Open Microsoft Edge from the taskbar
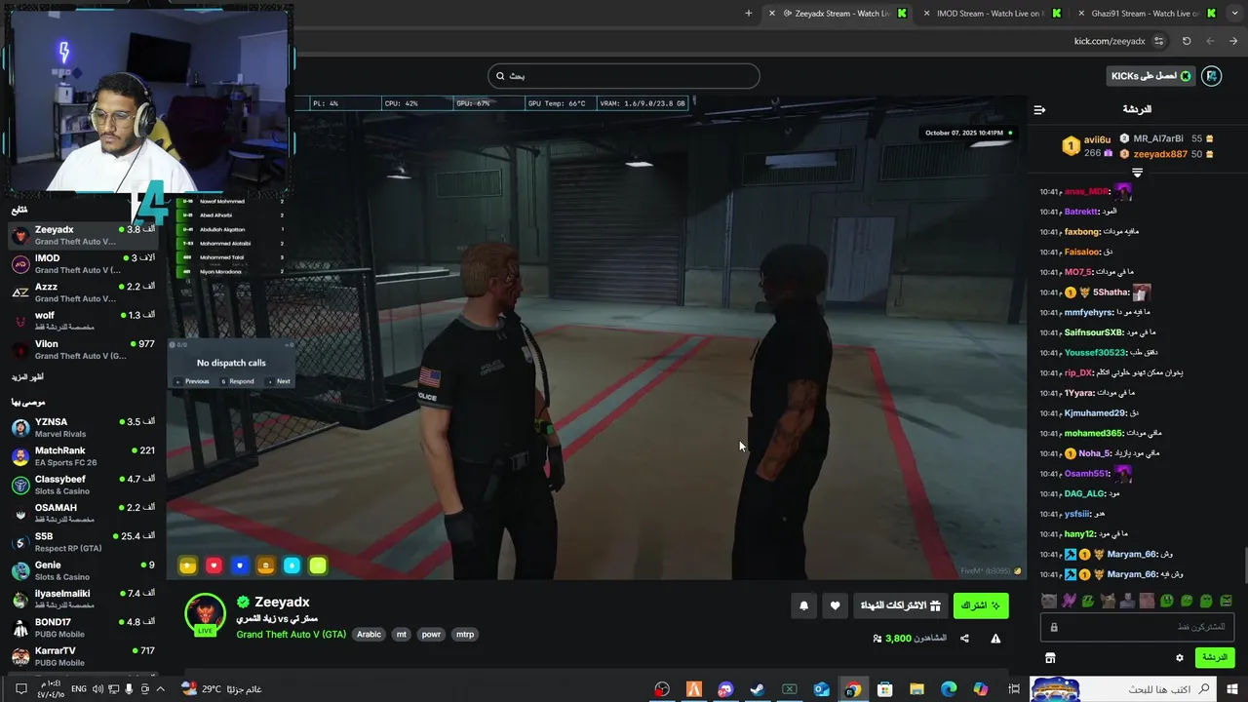 [949, 689]
